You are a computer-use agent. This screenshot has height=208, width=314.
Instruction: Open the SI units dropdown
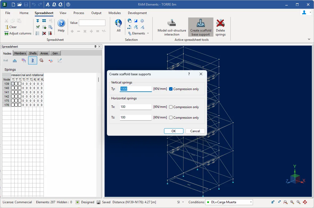tap(180, 202)
